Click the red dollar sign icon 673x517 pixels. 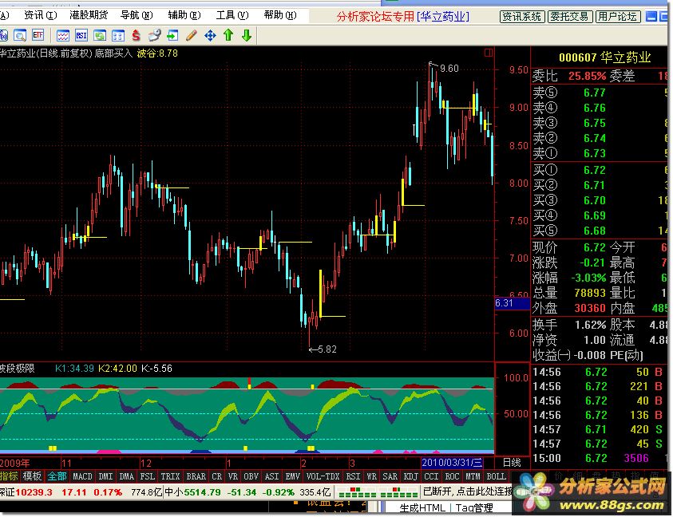point(136,36)
